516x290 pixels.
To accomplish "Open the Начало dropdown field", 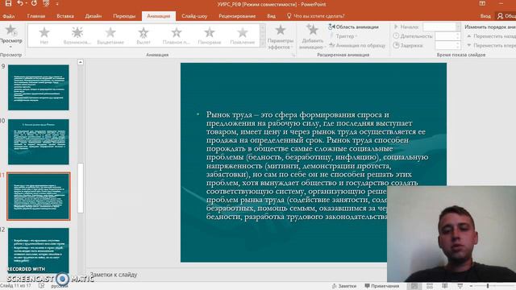I will click(442, 27).
